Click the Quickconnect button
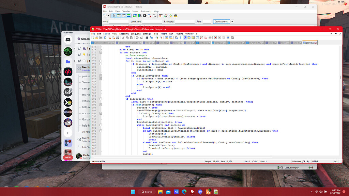Image resolution: width=349 pixels, height=196 pixels. (222, 21)
